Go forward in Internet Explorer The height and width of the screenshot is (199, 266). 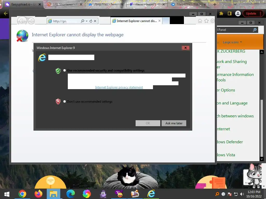tap(31, 21)
